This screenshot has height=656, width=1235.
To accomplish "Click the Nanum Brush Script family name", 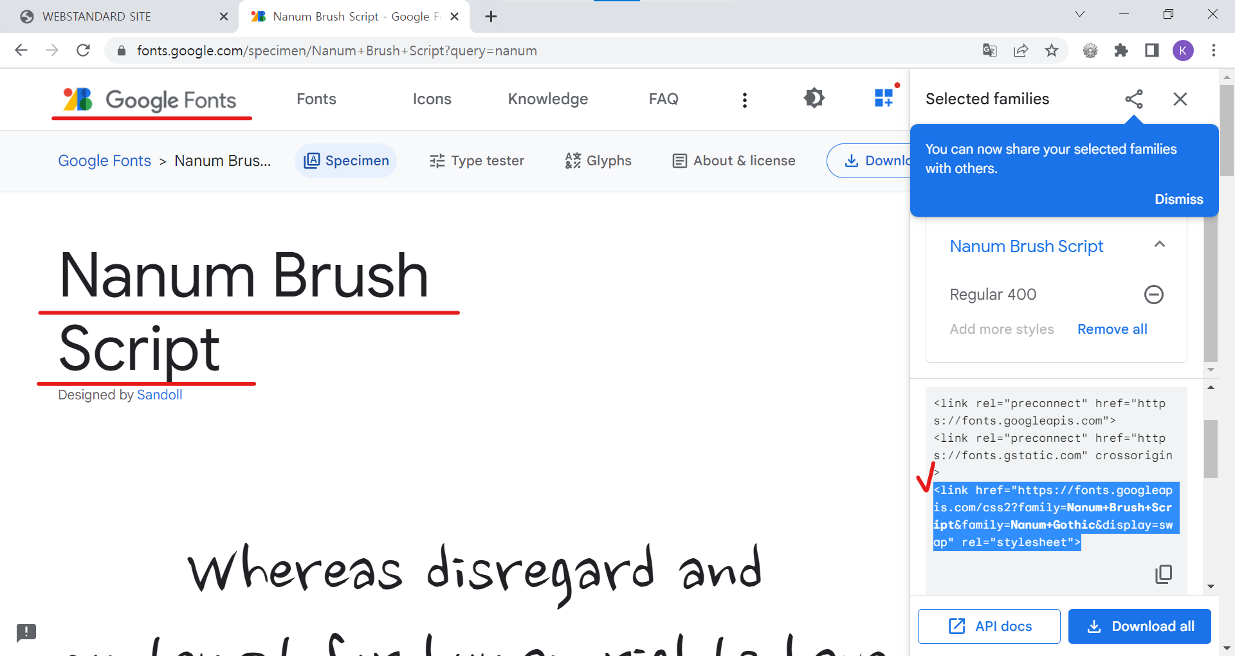I will pos(1026,246).
